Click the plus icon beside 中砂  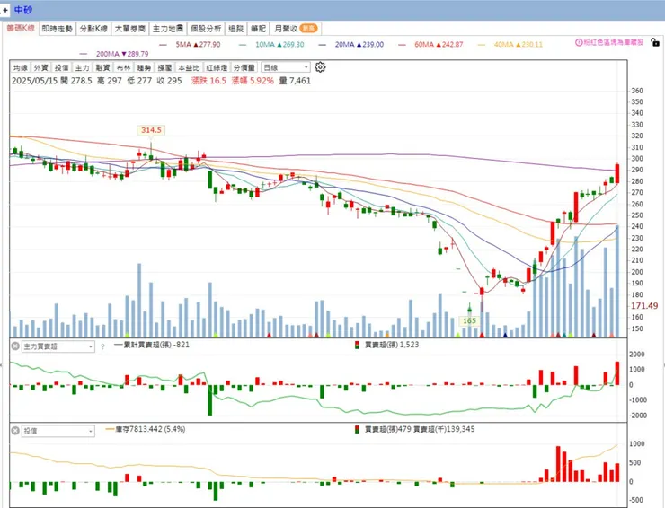click(x=4, y=10)
